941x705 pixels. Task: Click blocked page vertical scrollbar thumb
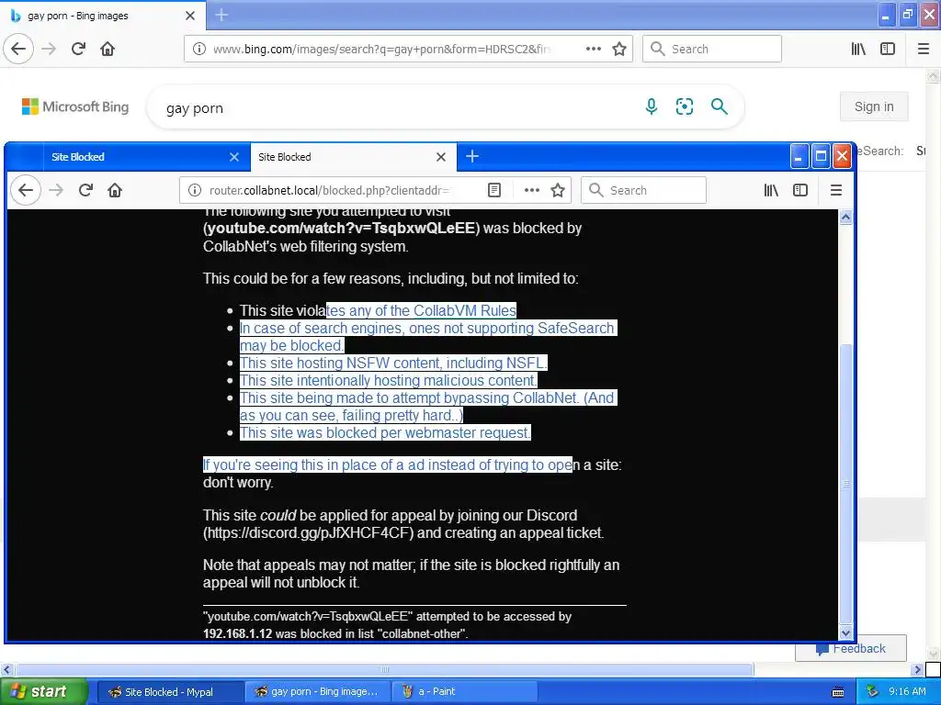coord(845,483)
